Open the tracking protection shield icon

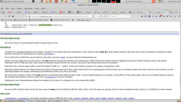click(x=26, y=16)
